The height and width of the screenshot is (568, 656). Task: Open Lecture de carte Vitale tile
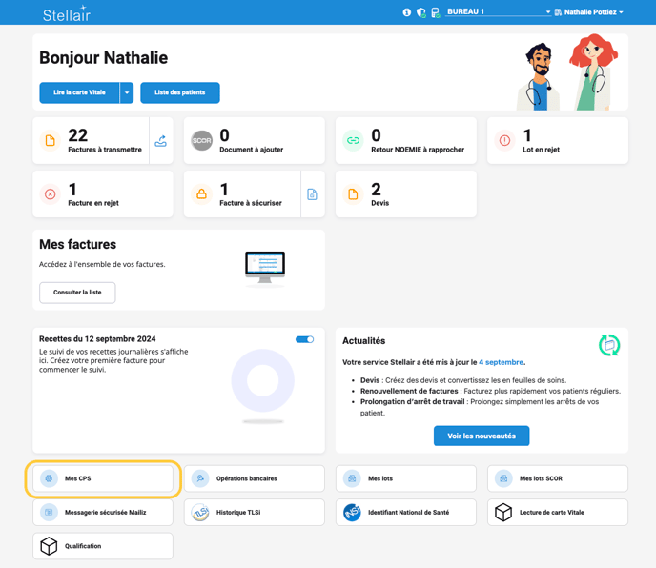click(x=557, y=513)
